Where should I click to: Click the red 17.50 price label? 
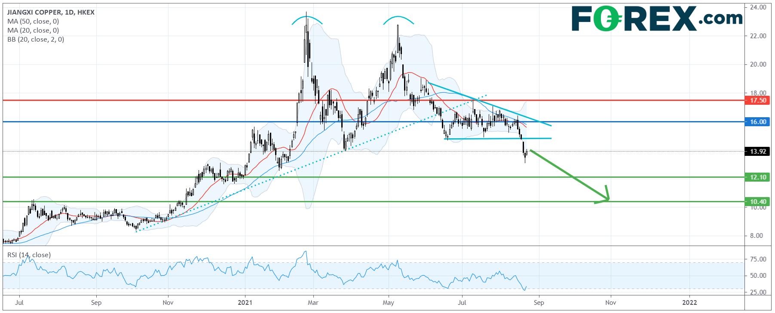[758, 100]
